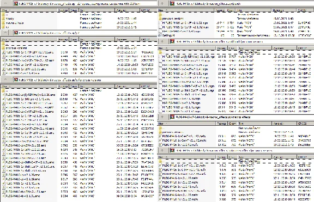The image size is (314, 202).
Task: Go up one level from Settings.ini panel
Action: [162, 3]
